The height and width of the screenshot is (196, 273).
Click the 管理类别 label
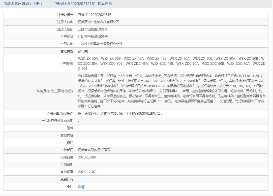(67, 51)
